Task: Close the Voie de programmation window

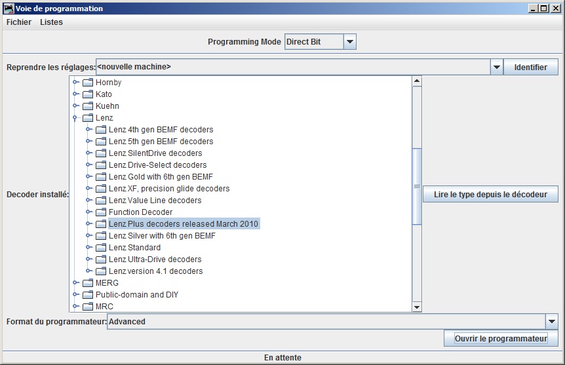Action: coord(556,9)
